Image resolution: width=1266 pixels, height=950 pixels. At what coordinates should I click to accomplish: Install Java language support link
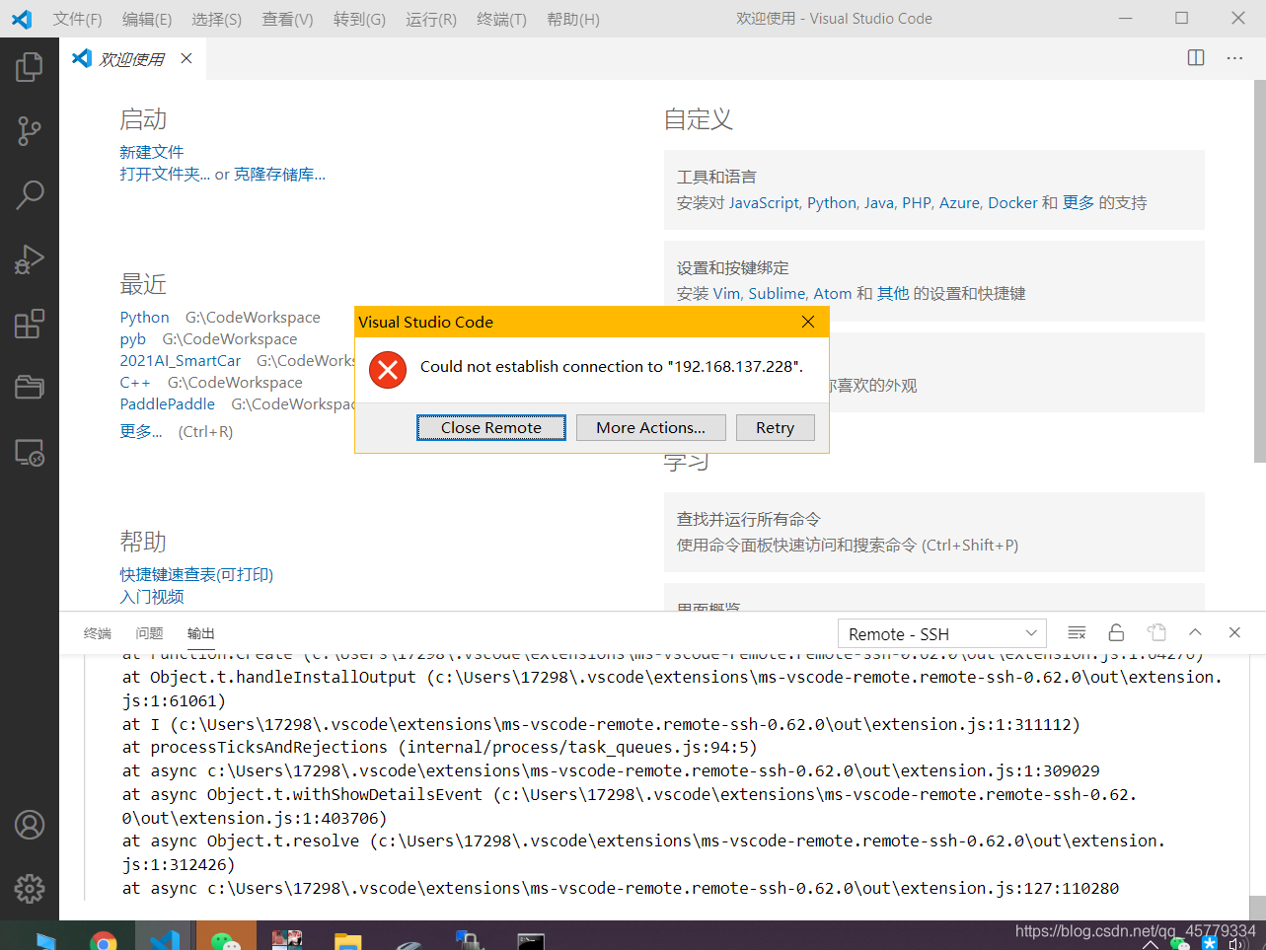tap(878, 202)
